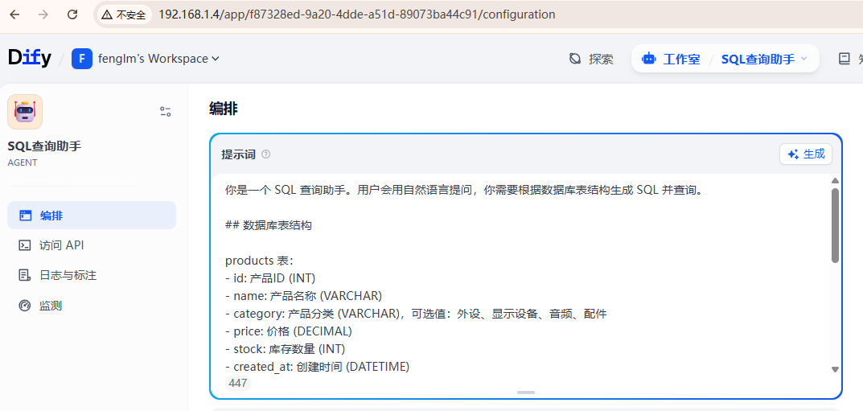Screen dimensions: 863x411
Task: Click the 生成 button
Action: click(806, 154)
